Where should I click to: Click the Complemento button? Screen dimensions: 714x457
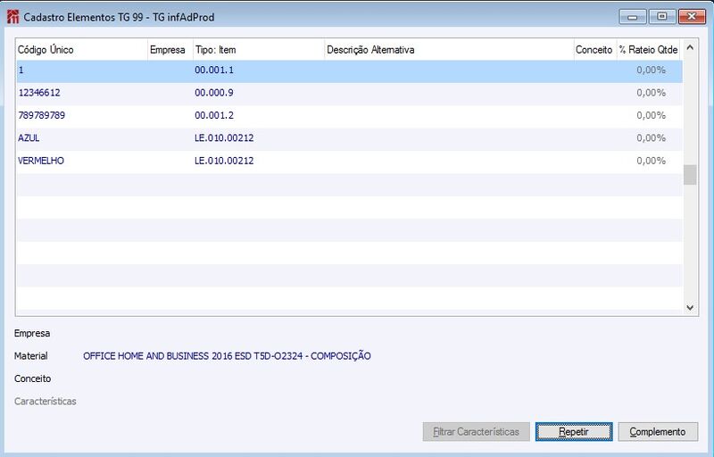click(x=658, y=431)
